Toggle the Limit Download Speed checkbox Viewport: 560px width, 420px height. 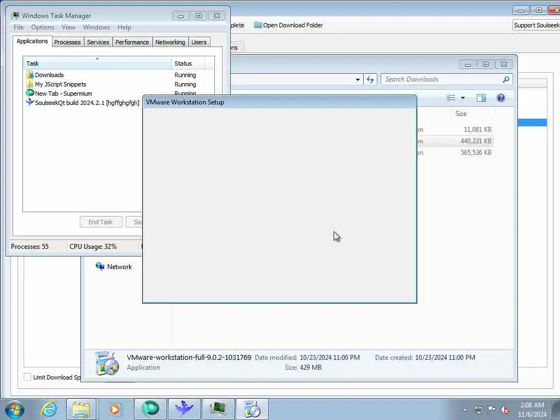click(27, 377)
